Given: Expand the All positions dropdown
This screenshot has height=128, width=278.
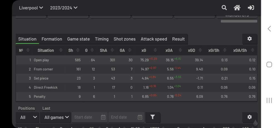Looking at the screenshot, I should [x=28, y=117].
